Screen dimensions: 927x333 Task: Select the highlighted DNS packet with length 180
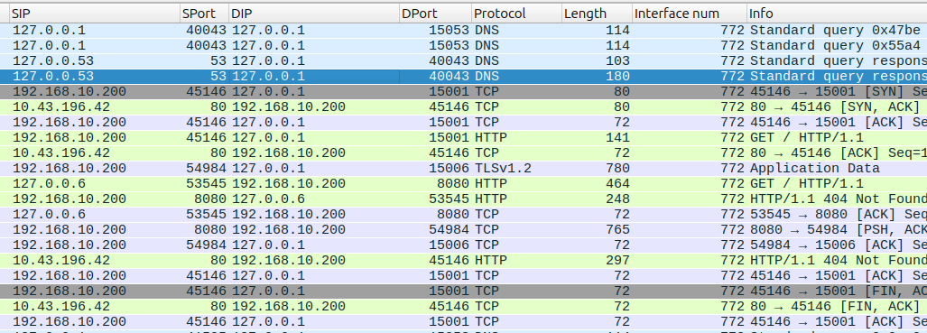coord(464,77)
